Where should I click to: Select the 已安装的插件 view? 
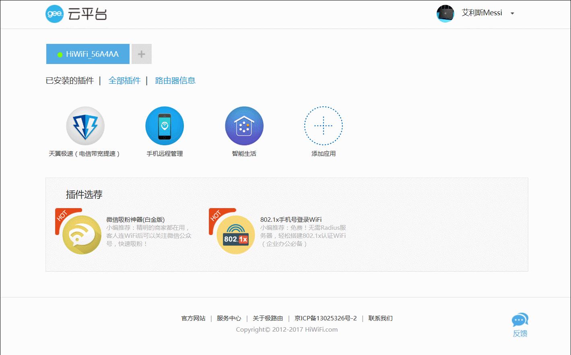tap(70, 80)
